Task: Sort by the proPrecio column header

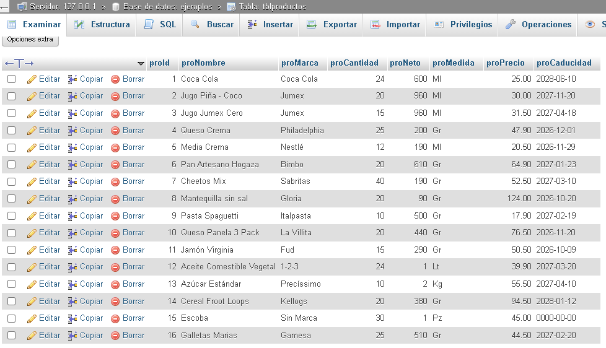Action: [505, 63]
